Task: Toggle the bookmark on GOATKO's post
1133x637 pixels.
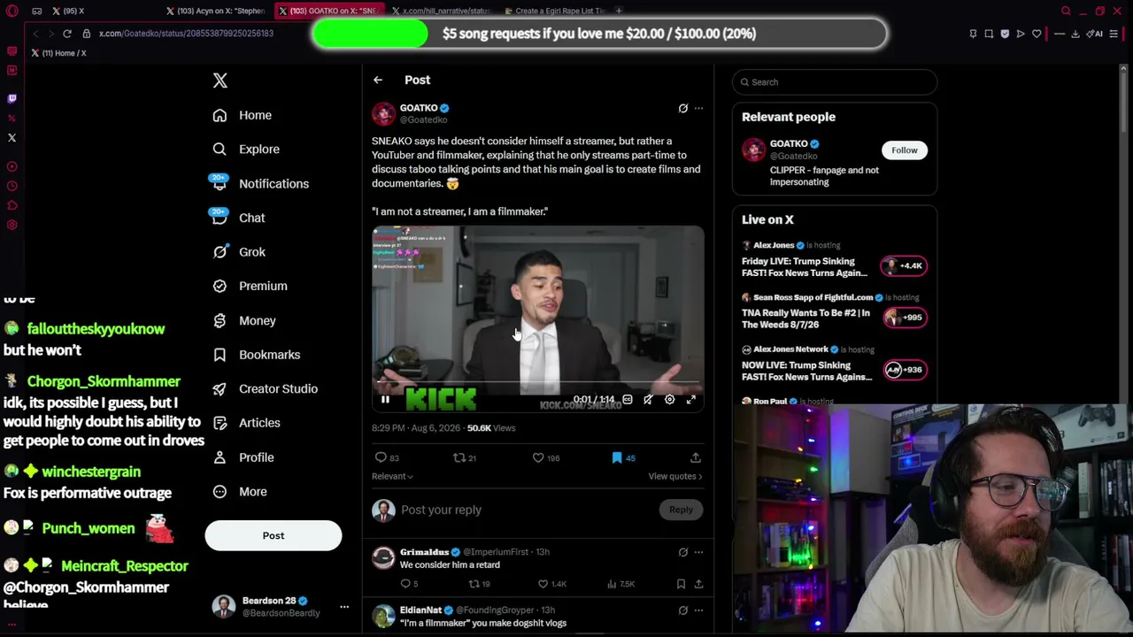Action: tap(617, 457)
